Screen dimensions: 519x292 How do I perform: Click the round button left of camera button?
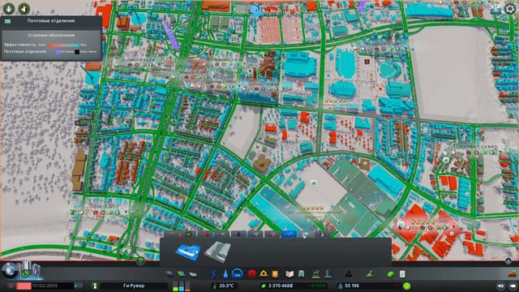[x=501, y=286]
